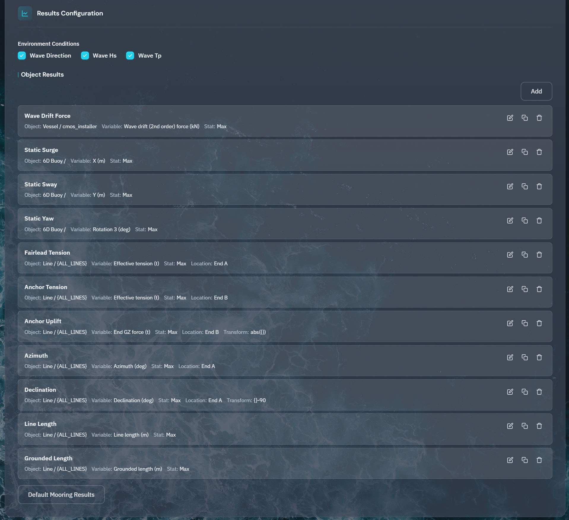Load Default Mooring Results
This screenshot has height=520, width=569.
(61, 494)
